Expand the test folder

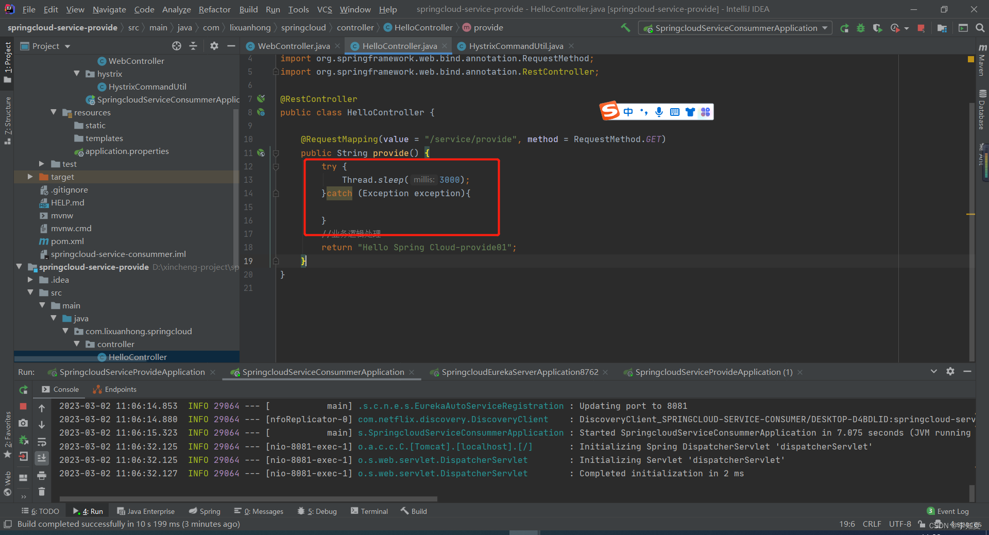[x=42, y=164]
